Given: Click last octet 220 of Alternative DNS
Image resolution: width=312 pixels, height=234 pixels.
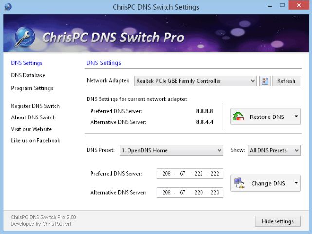Looking at the screenshot, I should point(215,193).
